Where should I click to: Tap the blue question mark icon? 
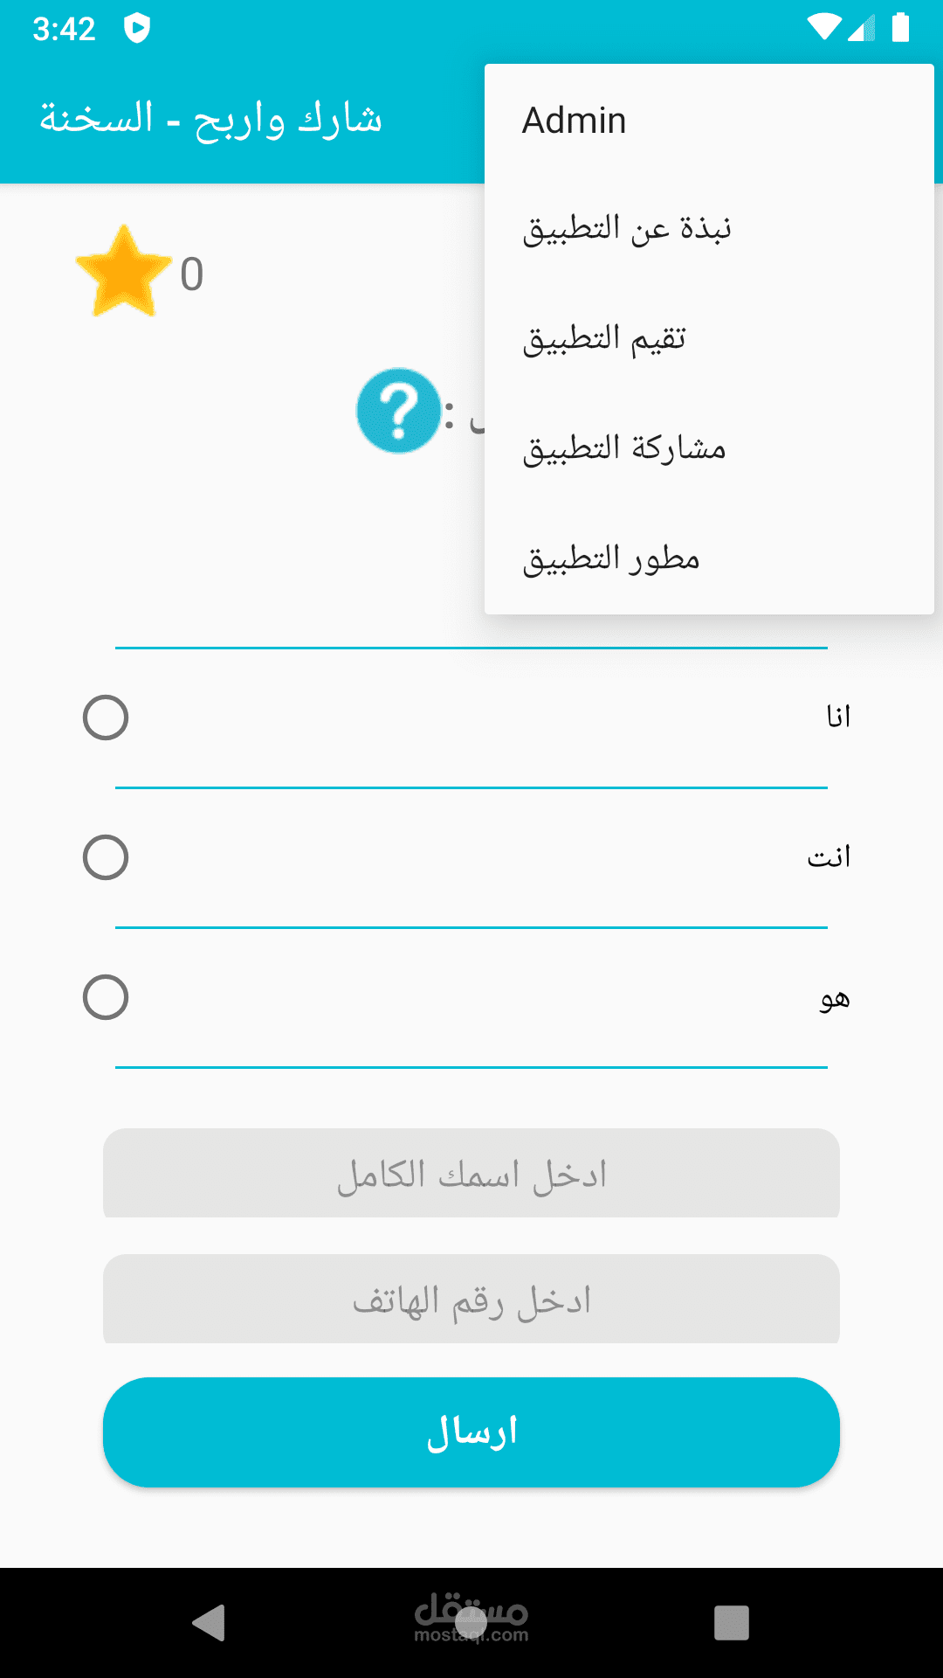click(399, 411)
